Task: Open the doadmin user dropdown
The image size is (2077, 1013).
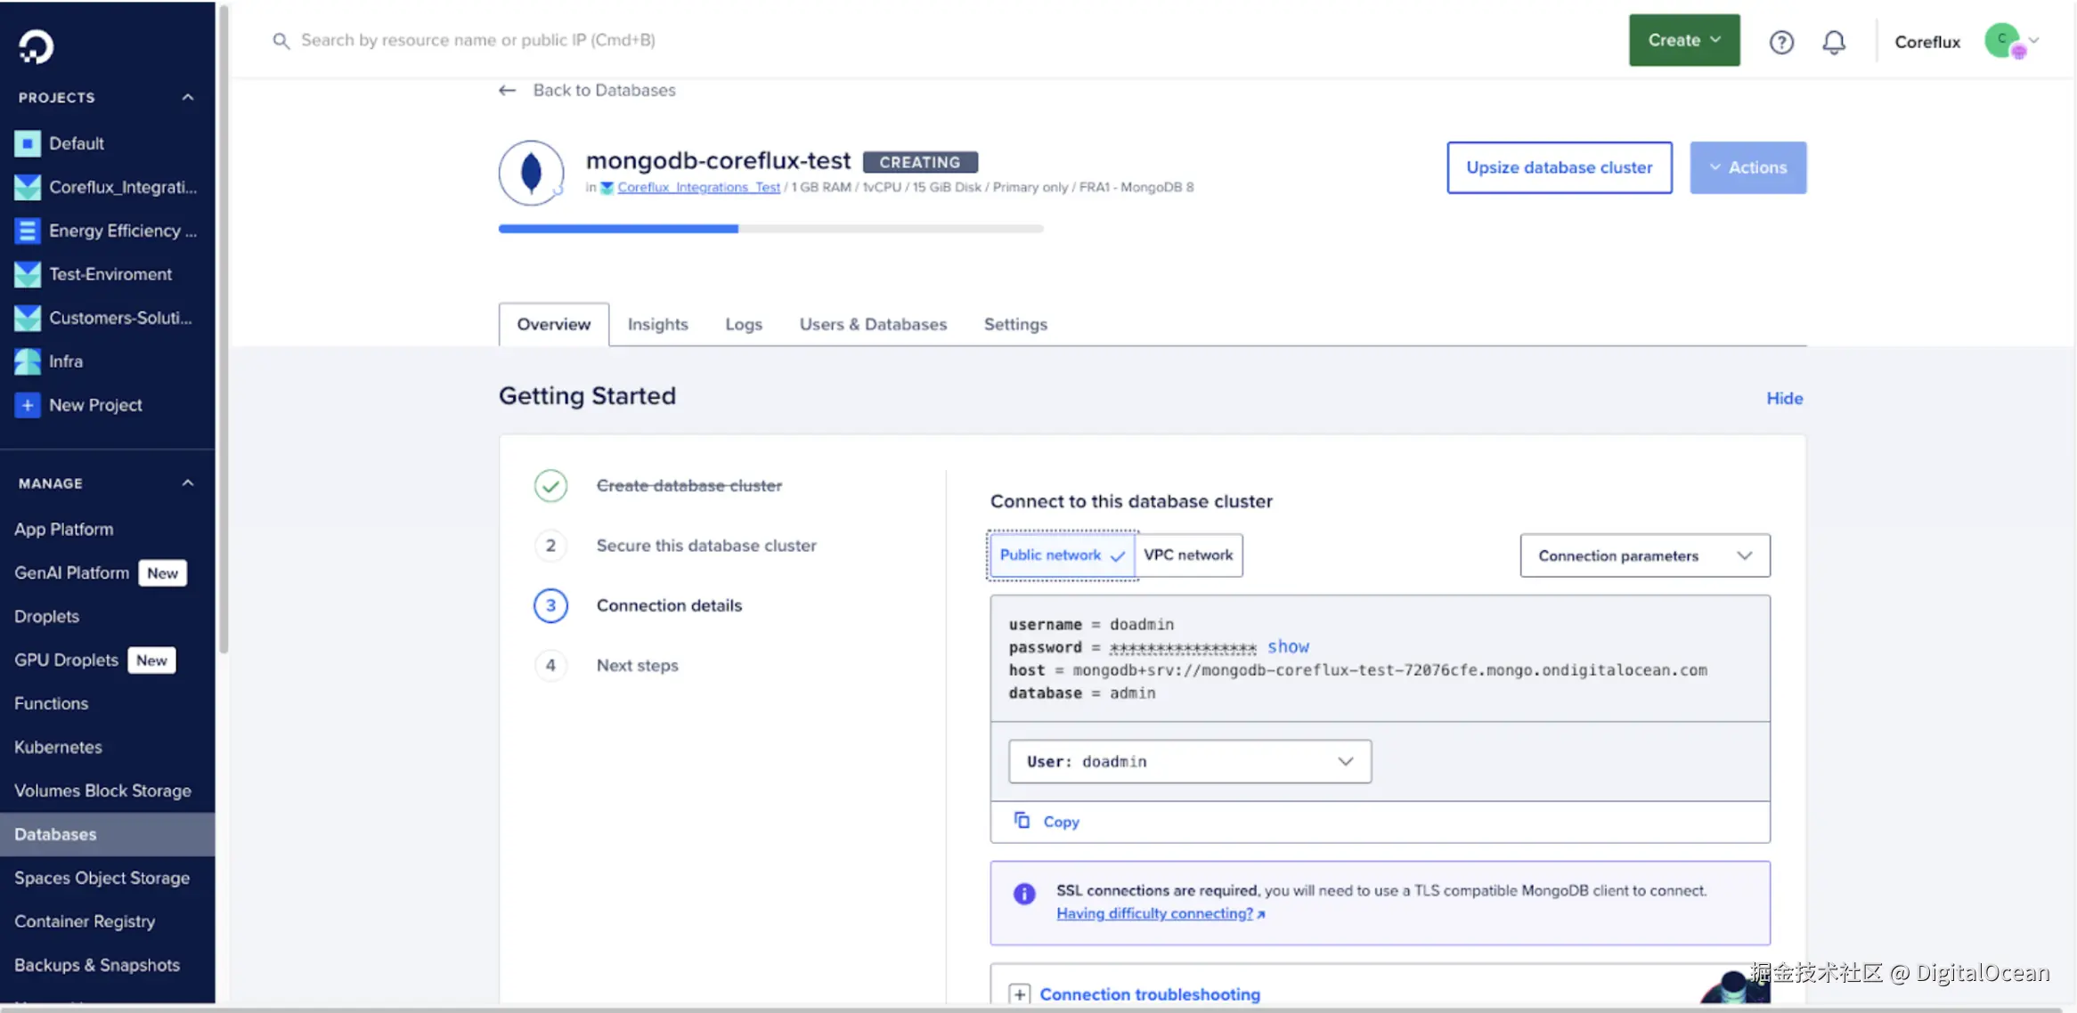Action: tap(1188, 761)
